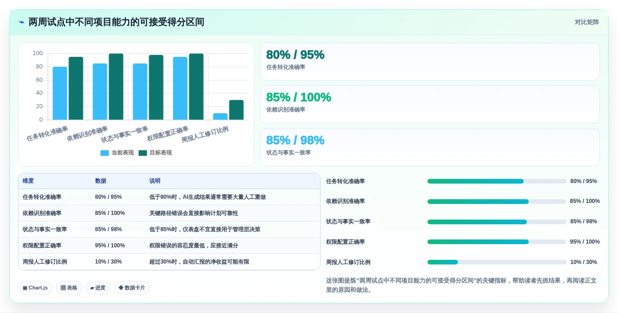The width and height of the screenshot is (618, 313).
Task: Click note 关键路径错误会直接影响计划可靠性
Action: 194,213
